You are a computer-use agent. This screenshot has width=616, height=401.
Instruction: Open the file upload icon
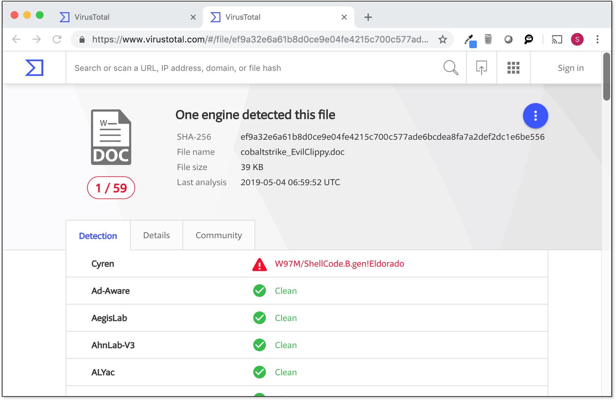click(481, 68)
